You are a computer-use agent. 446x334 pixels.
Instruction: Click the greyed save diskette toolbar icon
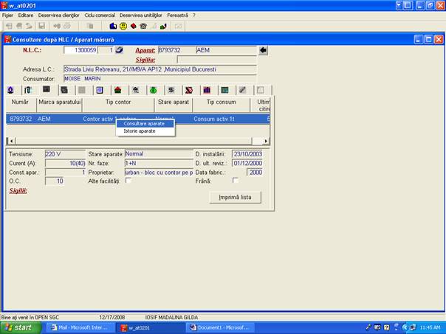point(41,26)
